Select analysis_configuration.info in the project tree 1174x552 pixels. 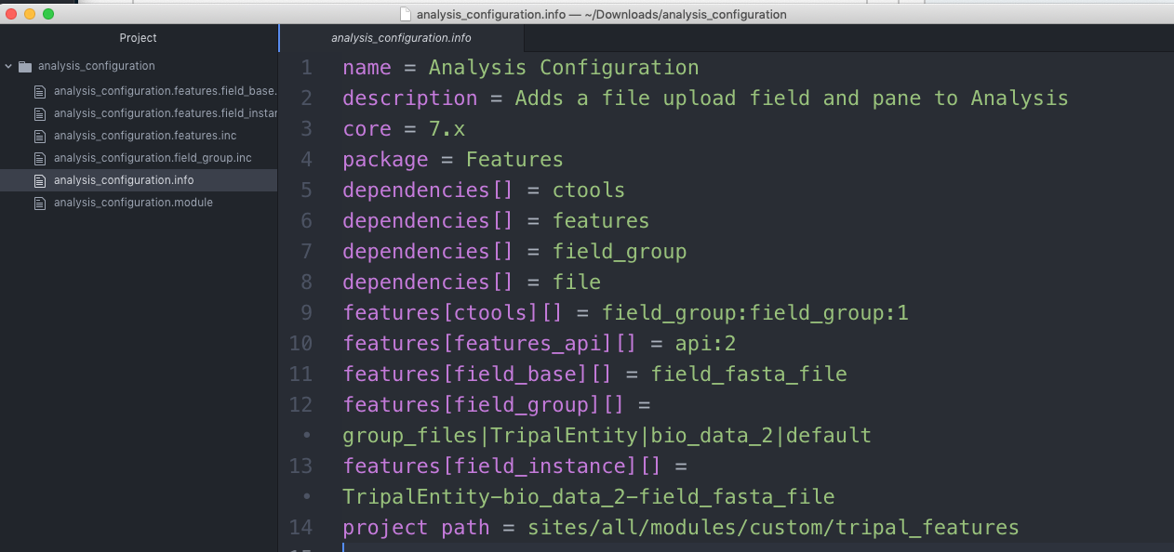click(x=124, y=180)
